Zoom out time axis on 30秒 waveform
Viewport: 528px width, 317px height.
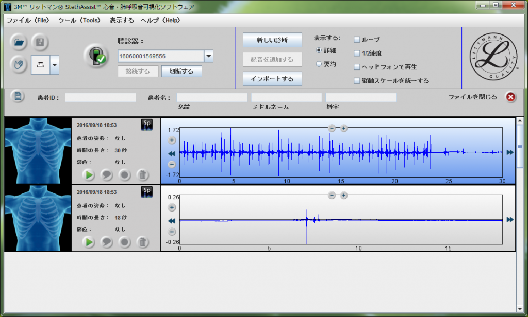pyautogui.click(x=332, y=128)
